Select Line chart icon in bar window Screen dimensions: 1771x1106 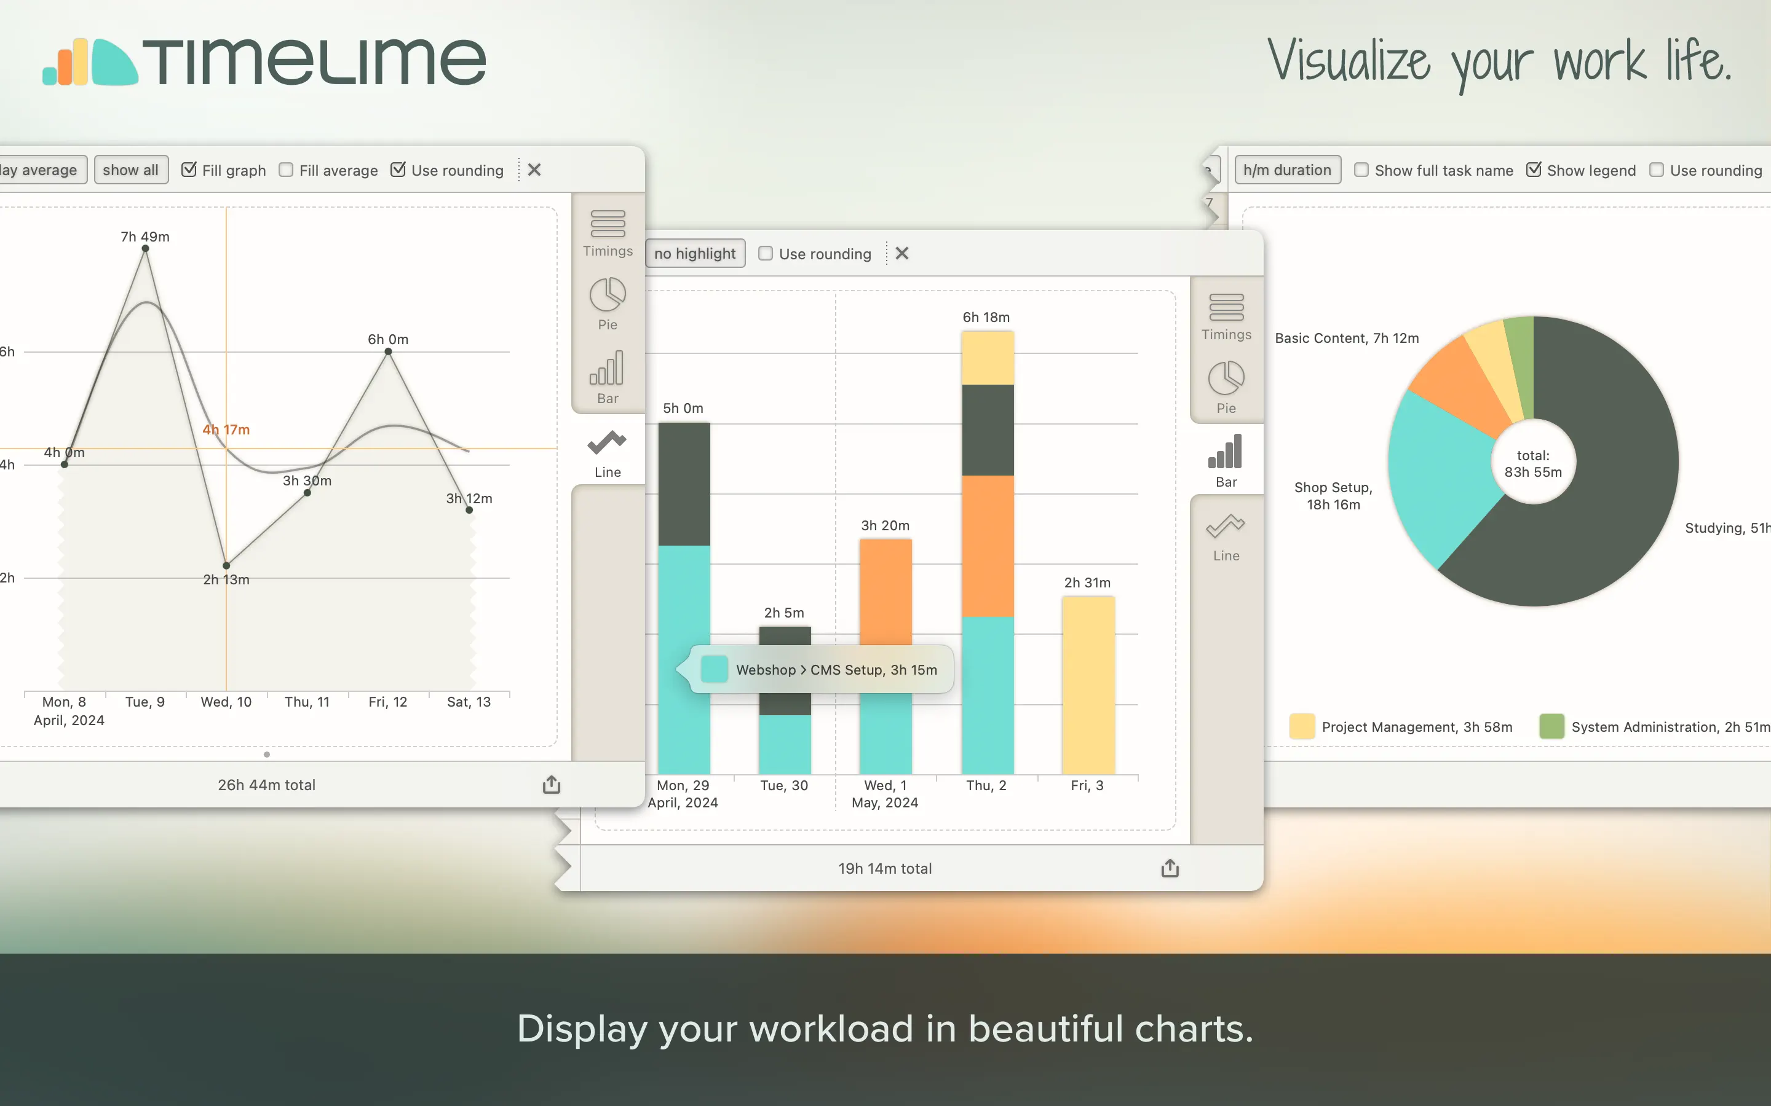pyautogui.click(x=1226, y=535)
